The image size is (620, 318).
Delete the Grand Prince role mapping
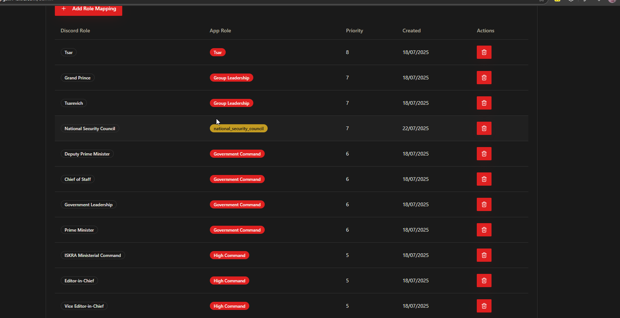[x=484, y=78]
